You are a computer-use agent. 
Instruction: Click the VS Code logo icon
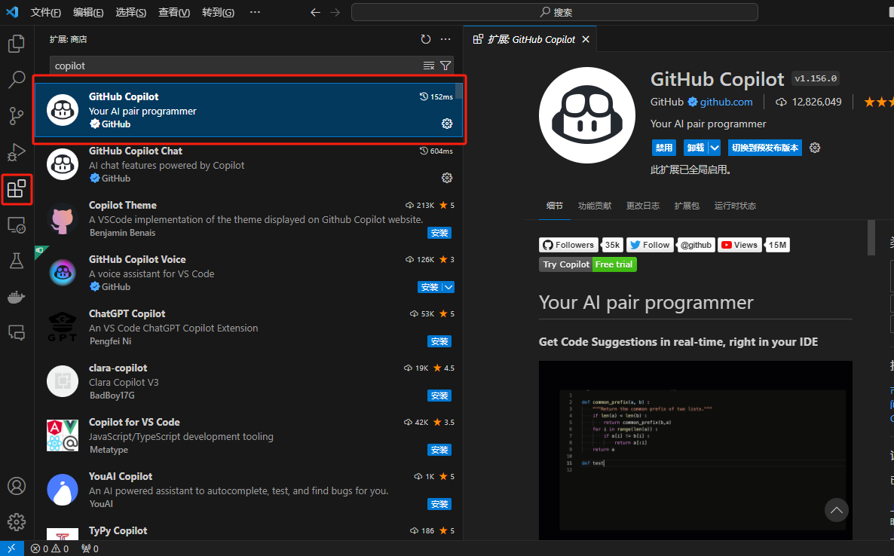point(12,12)
